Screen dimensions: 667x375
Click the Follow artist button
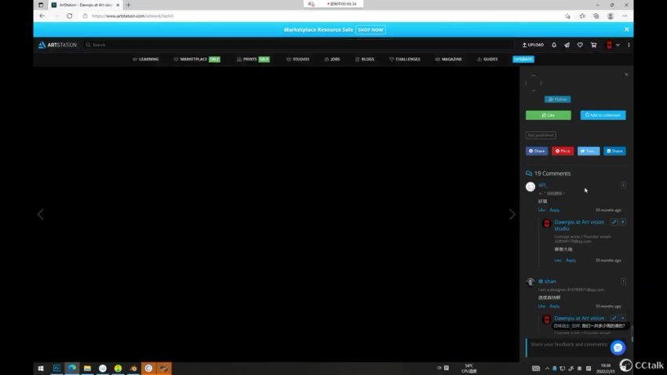557,99
